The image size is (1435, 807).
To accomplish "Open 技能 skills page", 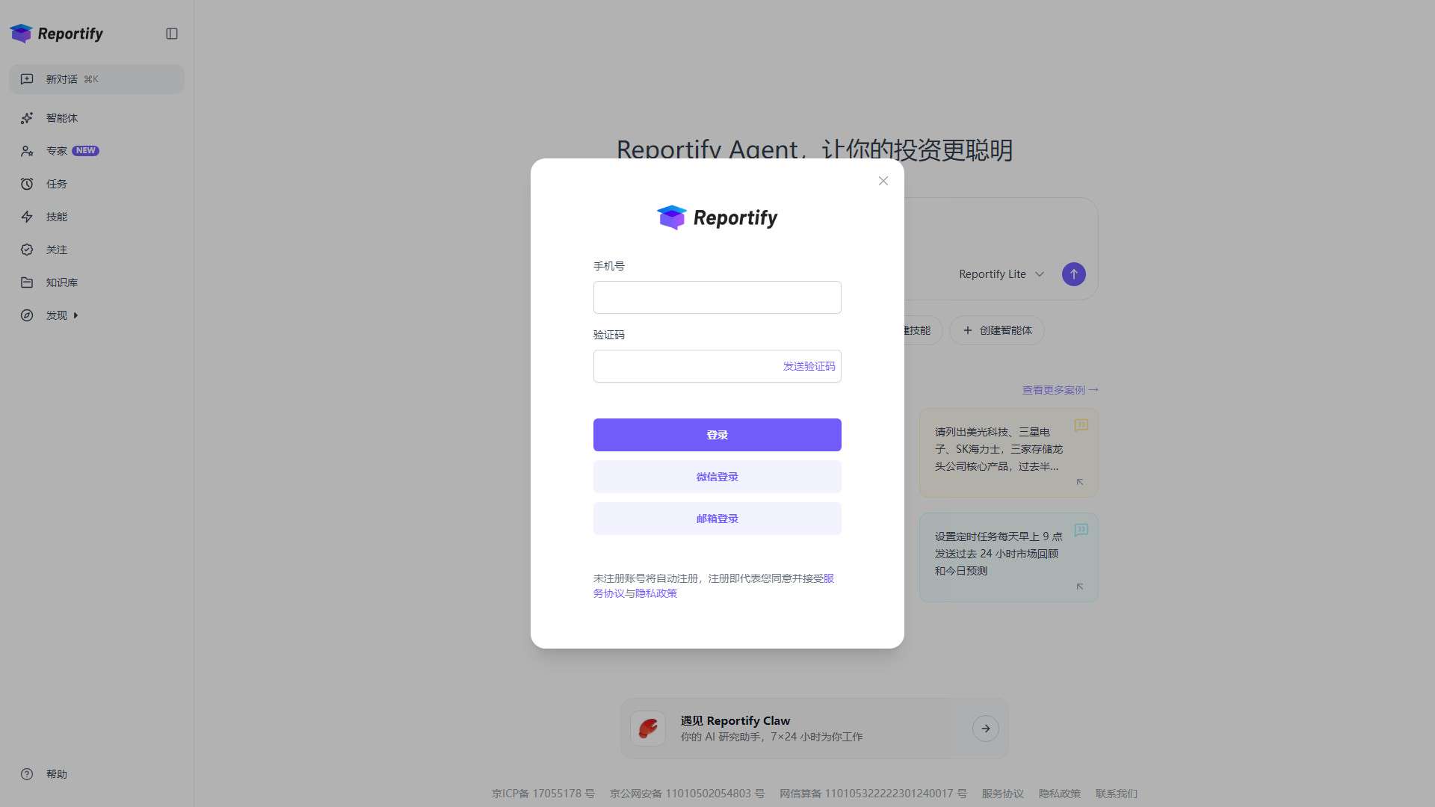I will click(57, 217).
